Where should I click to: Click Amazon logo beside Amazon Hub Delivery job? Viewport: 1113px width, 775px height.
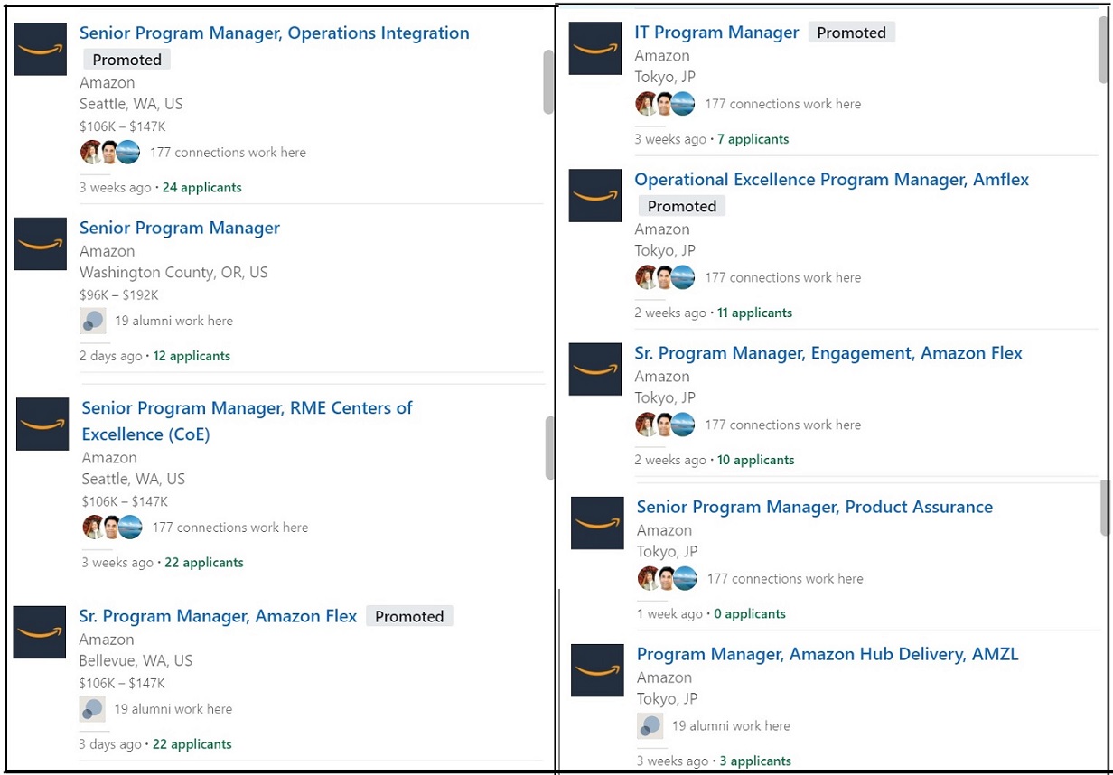597,670
